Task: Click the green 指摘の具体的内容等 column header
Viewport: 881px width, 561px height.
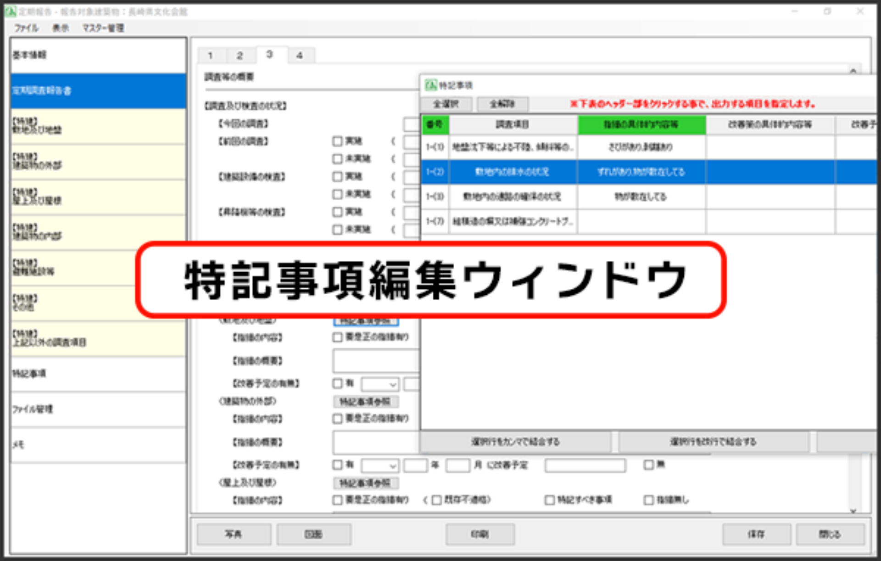Action: [641, 124]
